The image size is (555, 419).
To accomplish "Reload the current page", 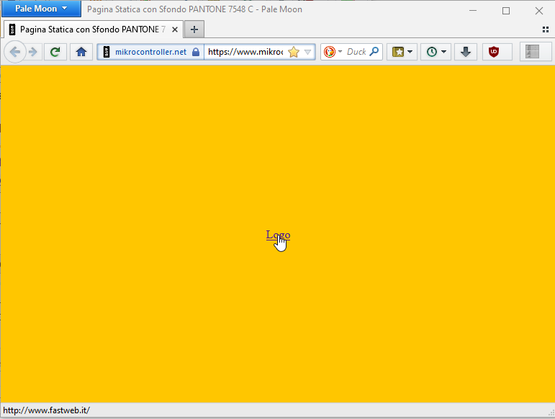I will (55, 52).
